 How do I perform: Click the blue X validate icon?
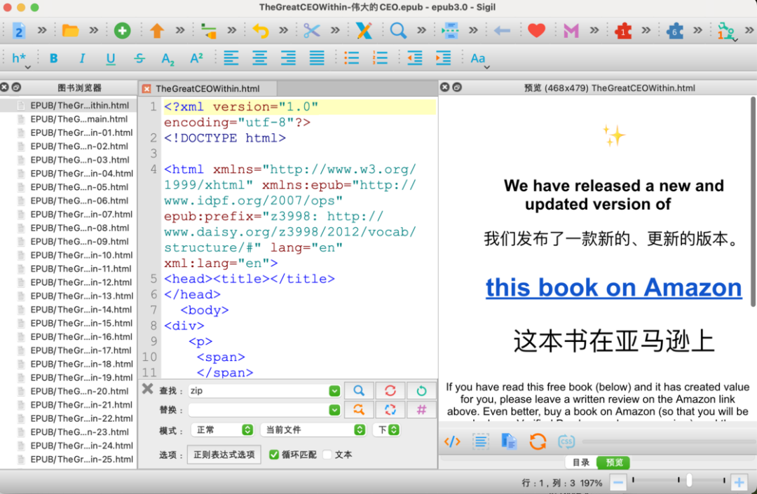(x=364, y=31)
